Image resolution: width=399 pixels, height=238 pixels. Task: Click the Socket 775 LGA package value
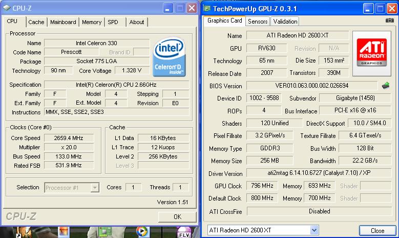coord(97,61)
